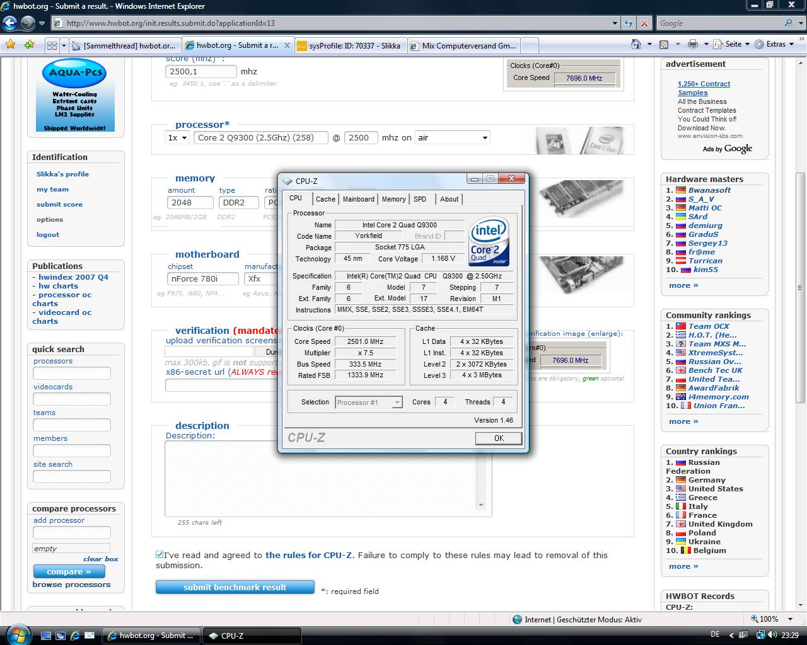This screenshot has height=645, width=807.
Task: Open the zoom level 100% dropdown arrow
Action: pyautogui.click(x=790, y=619)
